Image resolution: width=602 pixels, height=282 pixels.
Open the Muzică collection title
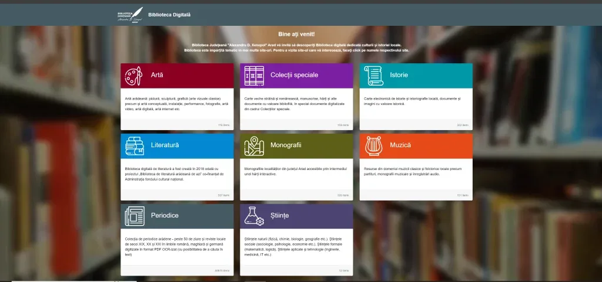(x=400, y=145)
